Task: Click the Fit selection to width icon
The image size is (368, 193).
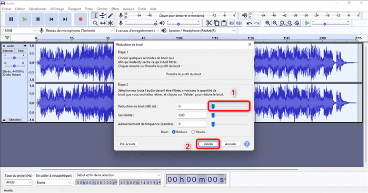Action: (x=282, y=23)
